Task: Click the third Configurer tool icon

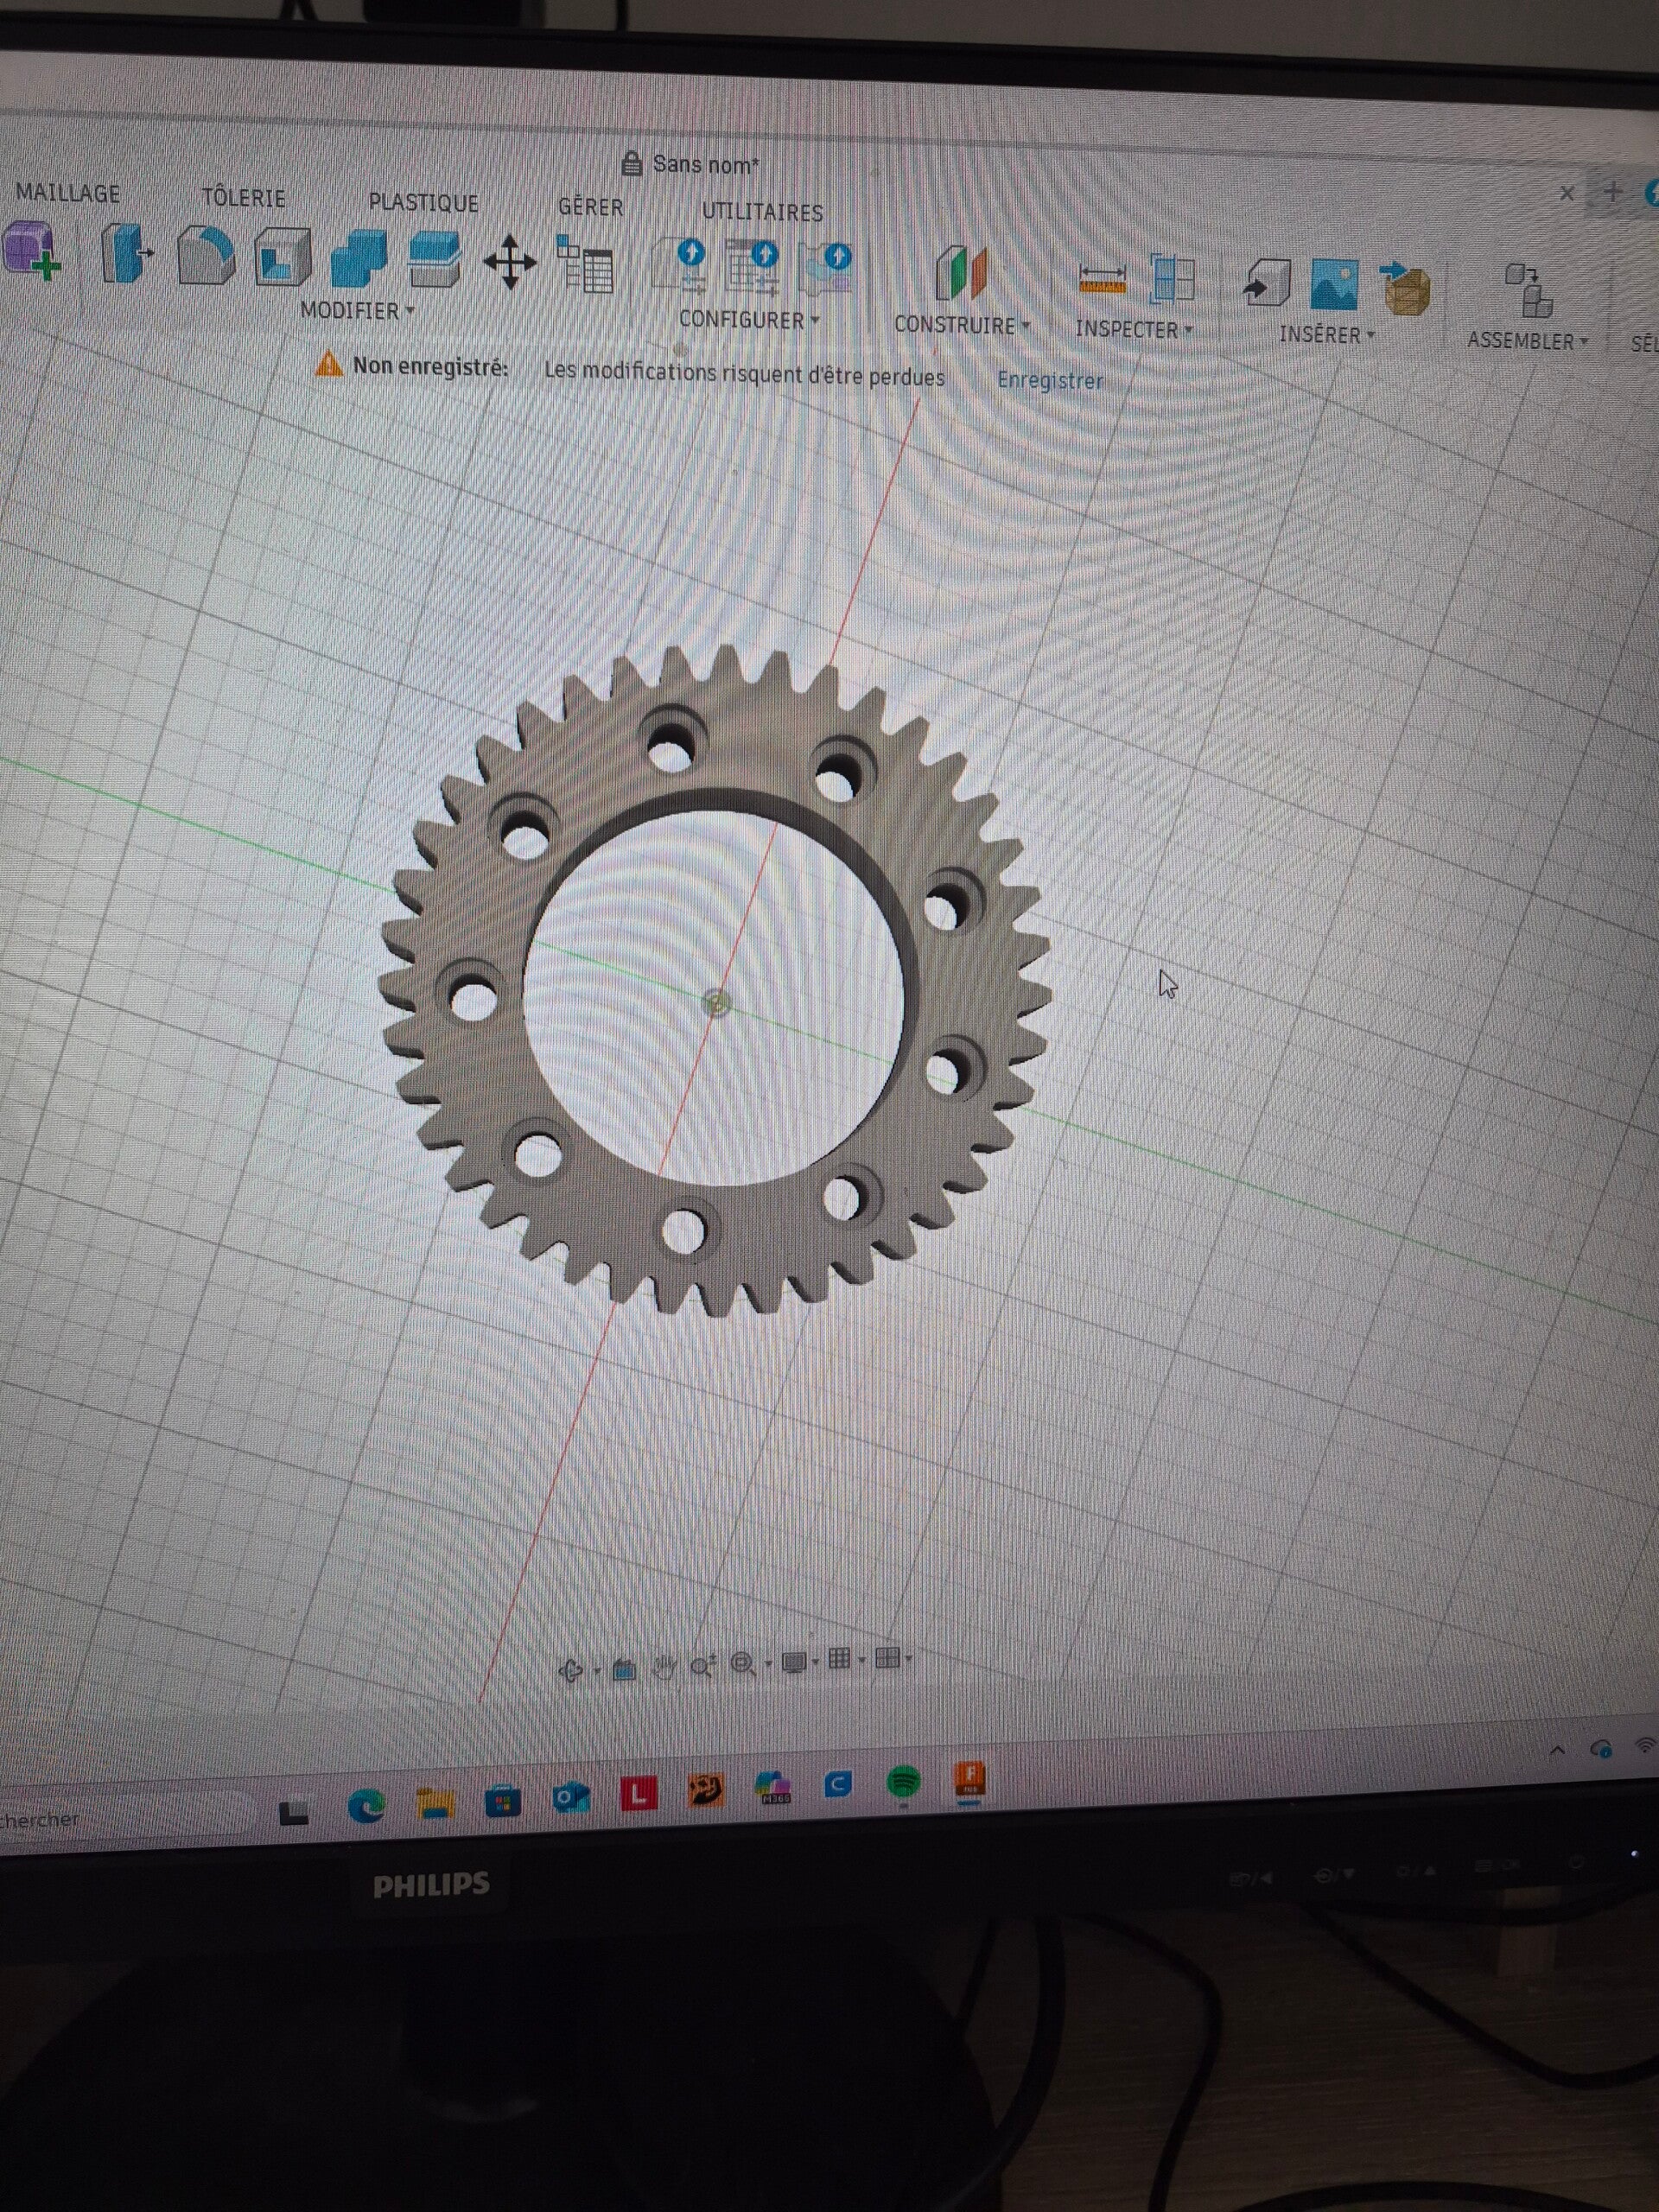Action: click(x=826, y=270)
